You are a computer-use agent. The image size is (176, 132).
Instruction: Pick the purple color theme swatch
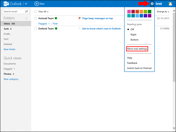coord(150,16)
